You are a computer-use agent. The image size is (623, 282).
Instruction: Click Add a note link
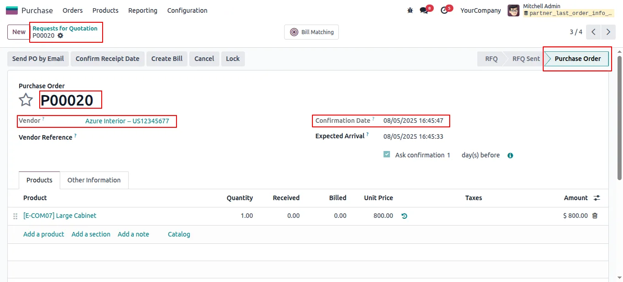[133, 234]
